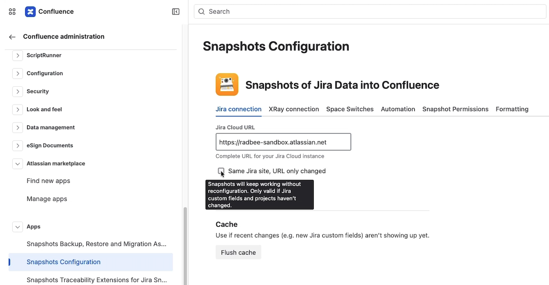Open the Formatting tab
The height and width of the screenshot is (285, 549).
pos(512,109)
